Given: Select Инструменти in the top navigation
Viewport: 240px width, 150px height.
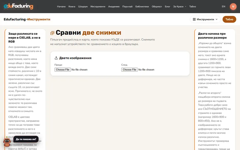Looking at the screenshot, I should pyautogui.click(x=98, y=6).
